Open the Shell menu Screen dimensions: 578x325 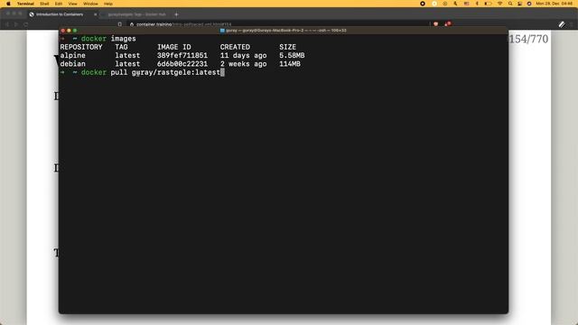coord(44,4)
